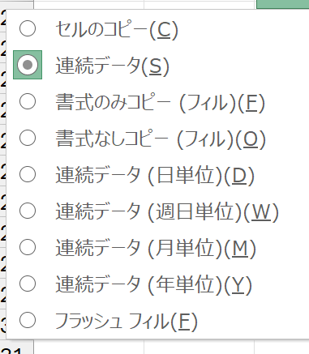Toggle the 連続データ (月単位) radio button

pyautogui.click(x=28, y=247)
